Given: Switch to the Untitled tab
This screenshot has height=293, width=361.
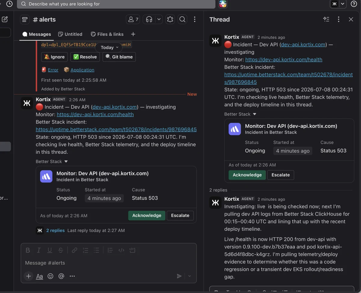Looking at the screenshot, I should click(x=70, y=34).
